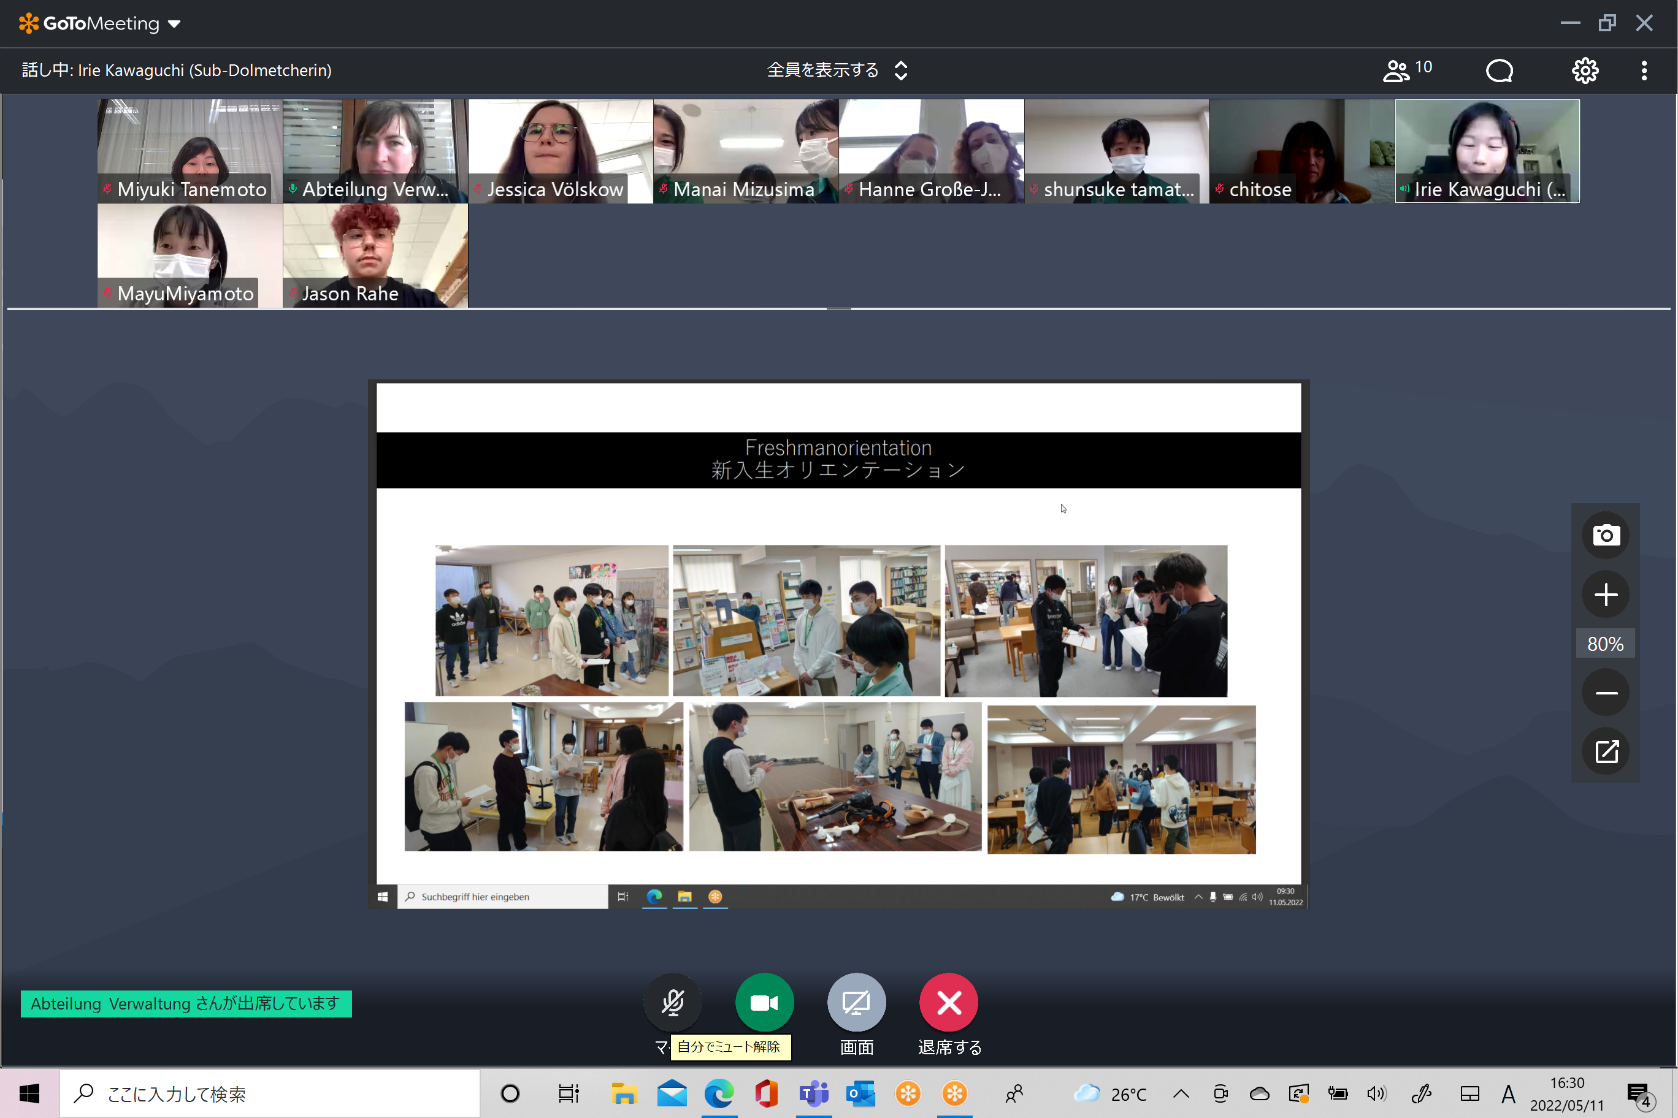Open Microsoft Edge from the taskbar
1678x1118 pixels.
coord(719,1093)
